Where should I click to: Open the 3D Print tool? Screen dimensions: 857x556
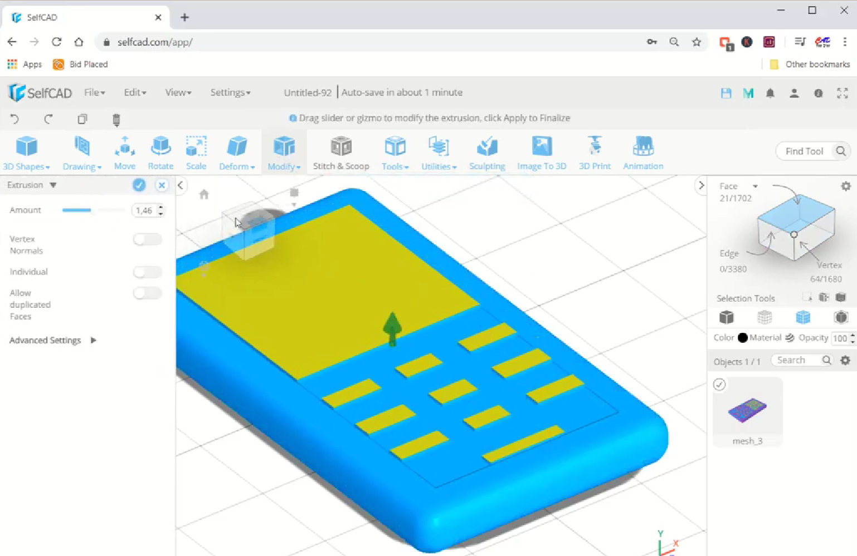595,152
